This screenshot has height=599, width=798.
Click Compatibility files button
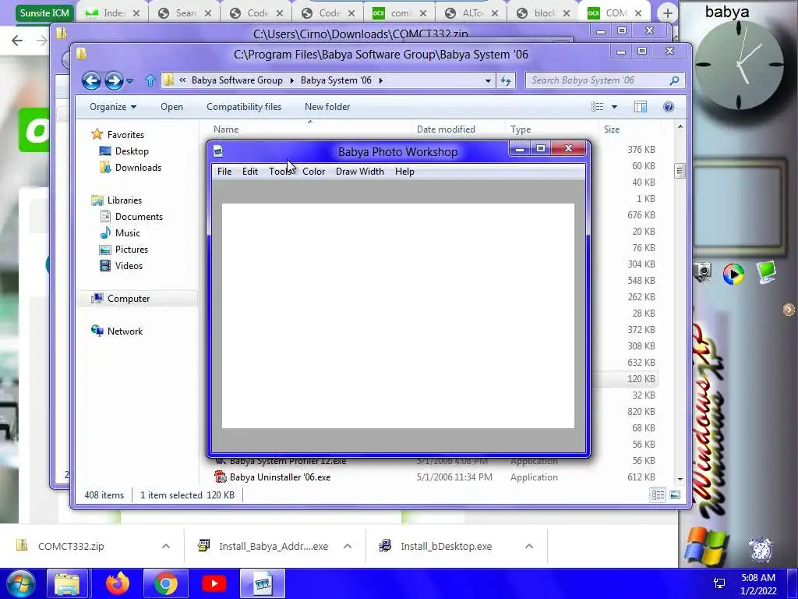pos(244,107)
